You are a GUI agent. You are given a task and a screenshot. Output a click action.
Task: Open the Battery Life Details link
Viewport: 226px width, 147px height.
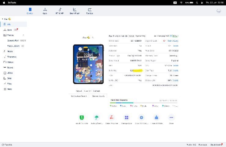[x=175, y=80]
